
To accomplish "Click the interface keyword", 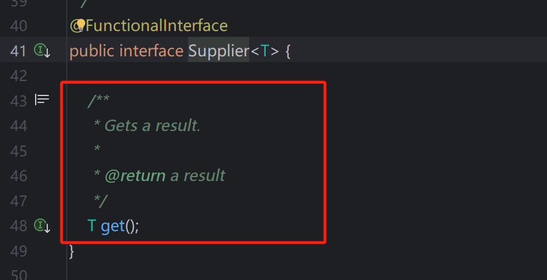I will coord(151,51).
